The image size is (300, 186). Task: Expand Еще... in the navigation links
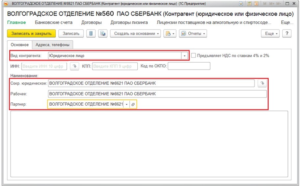(x=287, y=23)
